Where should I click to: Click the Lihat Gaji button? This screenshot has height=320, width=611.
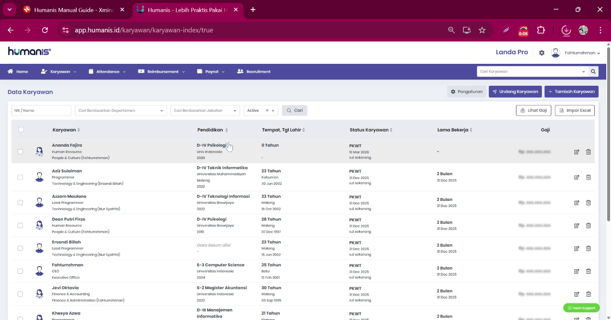pyautogui.click(x=534, y=110)
